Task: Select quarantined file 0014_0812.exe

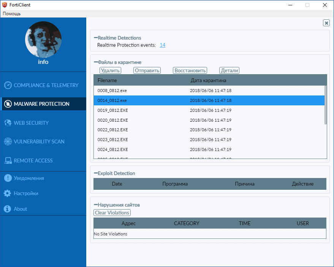Action: coord(209,100)
